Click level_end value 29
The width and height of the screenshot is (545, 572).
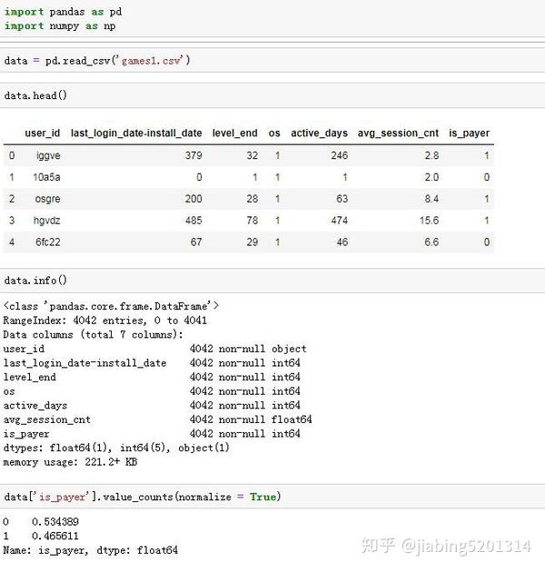253,242
